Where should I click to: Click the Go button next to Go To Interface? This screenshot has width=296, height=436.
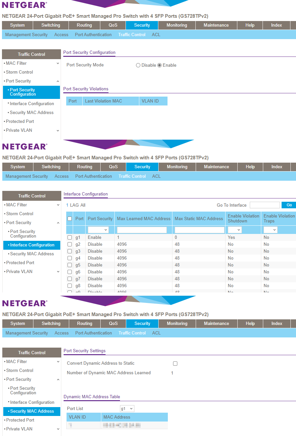(288, 205)
